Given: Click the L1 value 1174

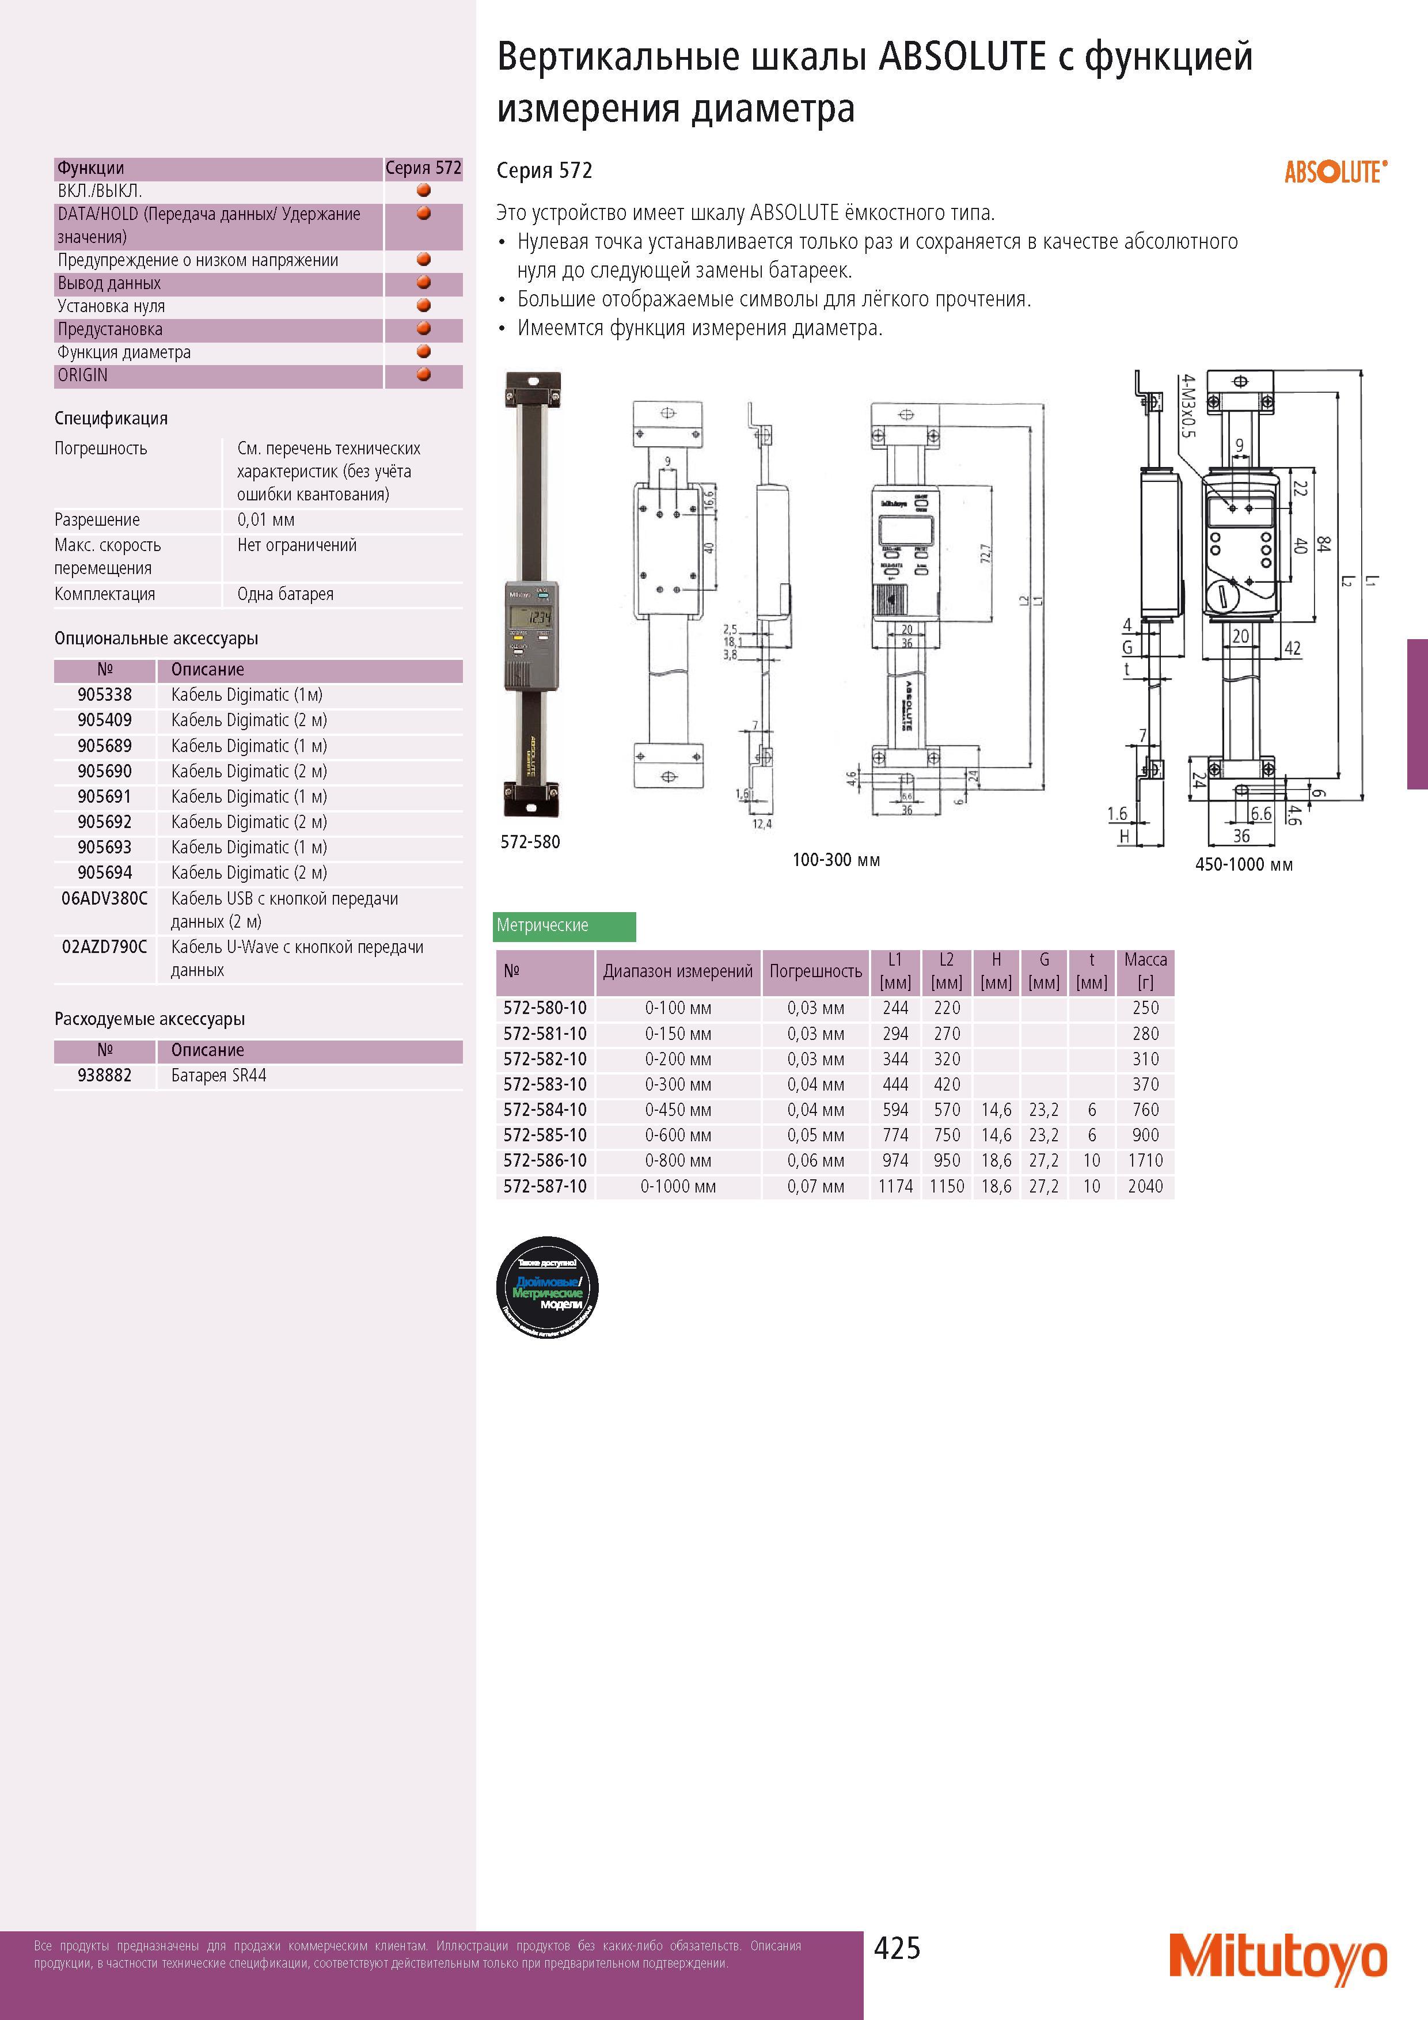Looking at the screenshot, I should [896, 1187].
